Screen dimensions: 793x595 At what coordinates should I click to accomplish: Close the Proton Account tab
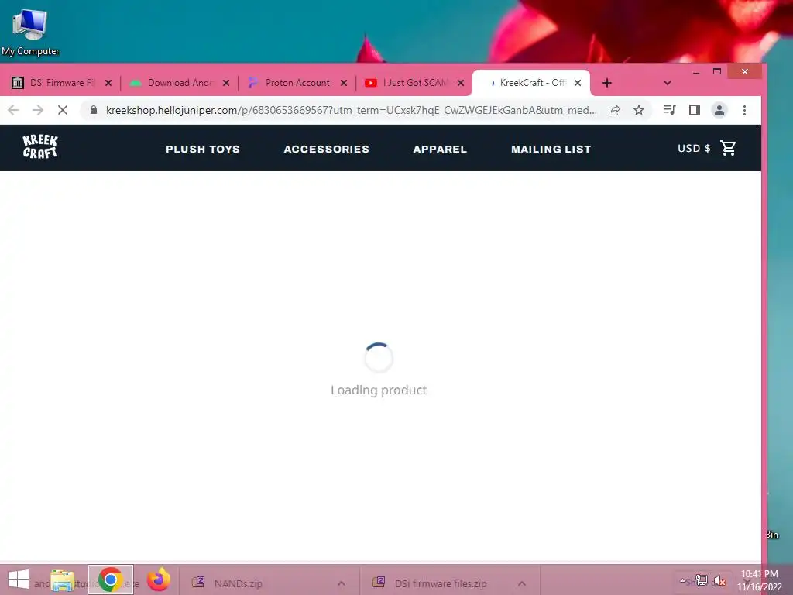tap(344, 83)
